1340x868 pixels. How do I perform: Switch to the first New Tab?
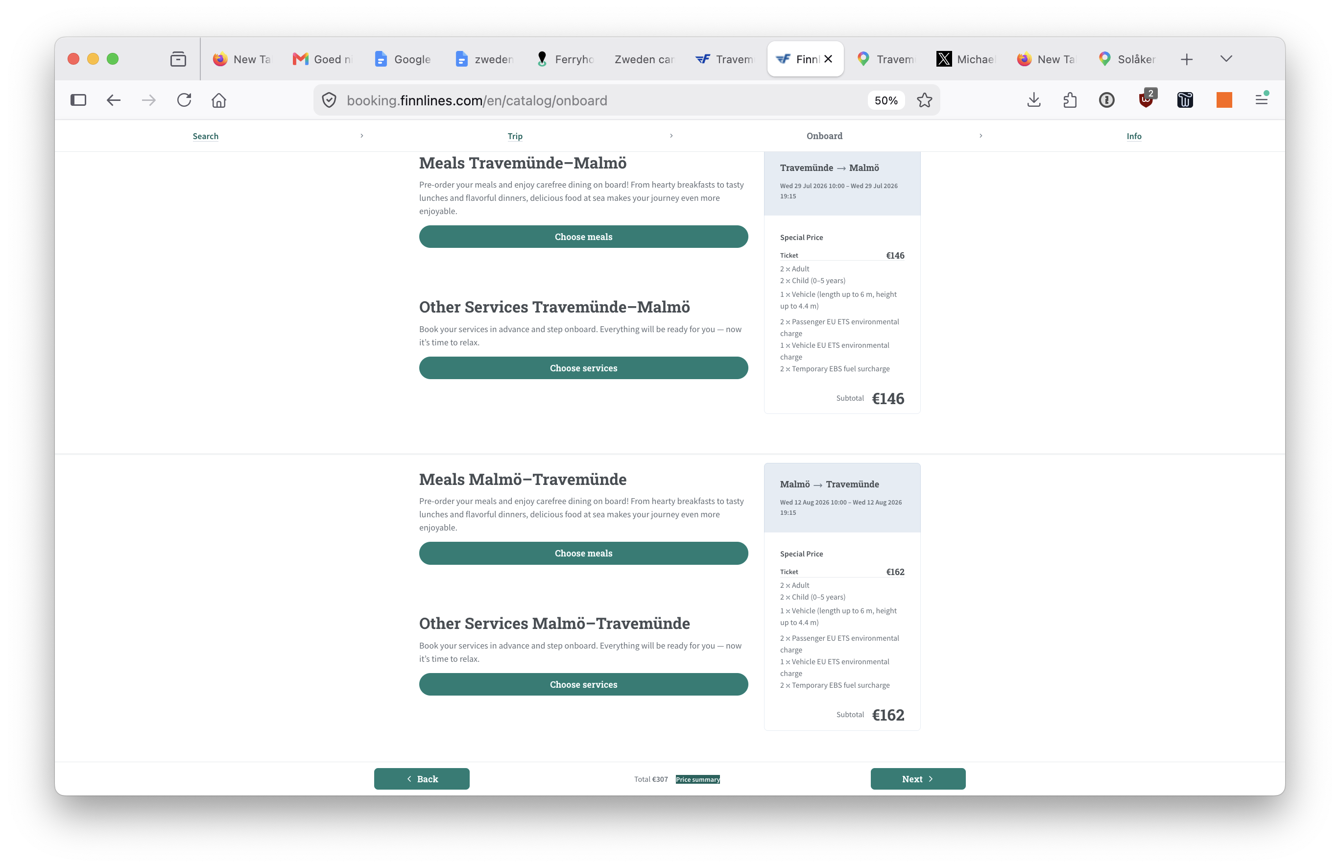(x=242, y=59)
